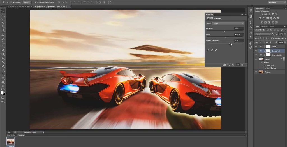Clip adjustment to layer icon in Properties

224,65
